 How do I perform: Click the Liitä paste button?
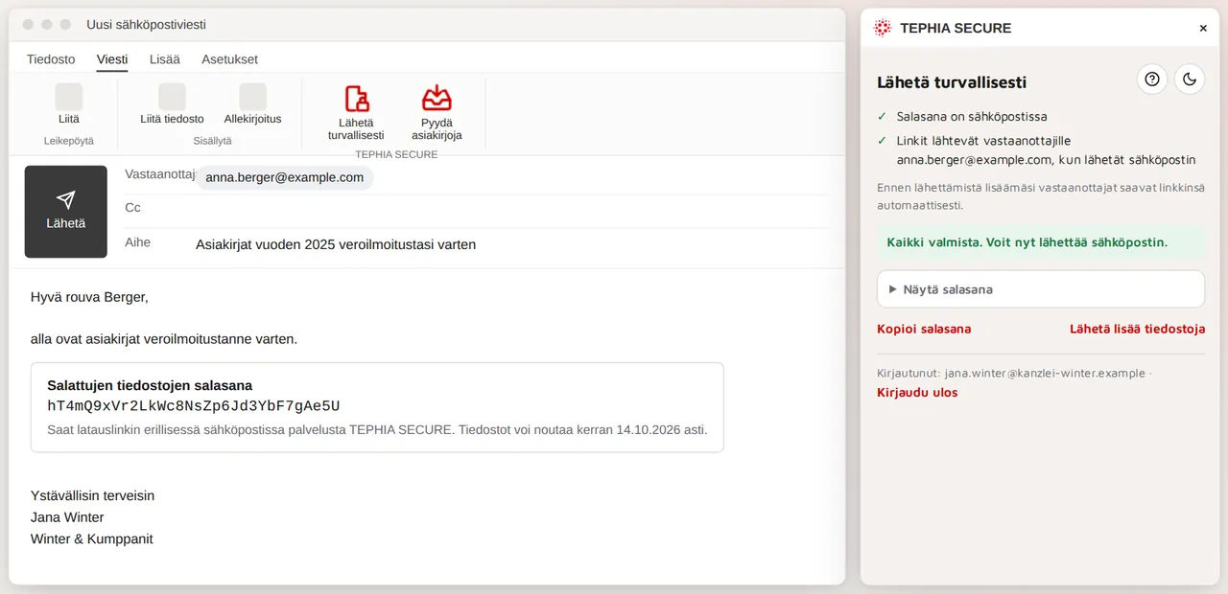tap(69, 104)
